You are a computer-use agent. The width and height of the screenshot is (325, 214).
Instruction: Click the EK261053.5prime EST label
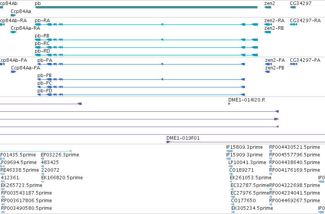(x=251, y=178)
